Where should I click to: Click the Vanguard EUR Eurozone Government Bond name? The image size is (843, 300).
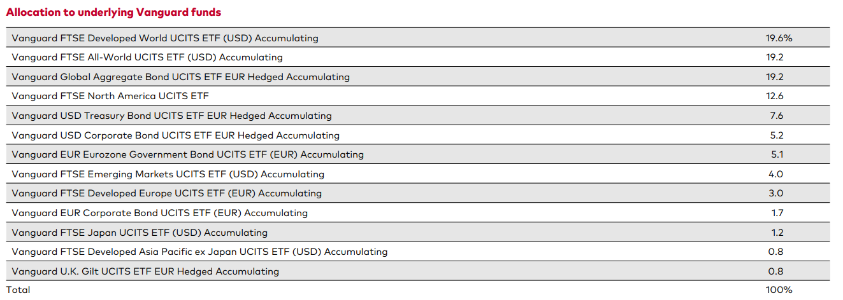click(188, 154)
